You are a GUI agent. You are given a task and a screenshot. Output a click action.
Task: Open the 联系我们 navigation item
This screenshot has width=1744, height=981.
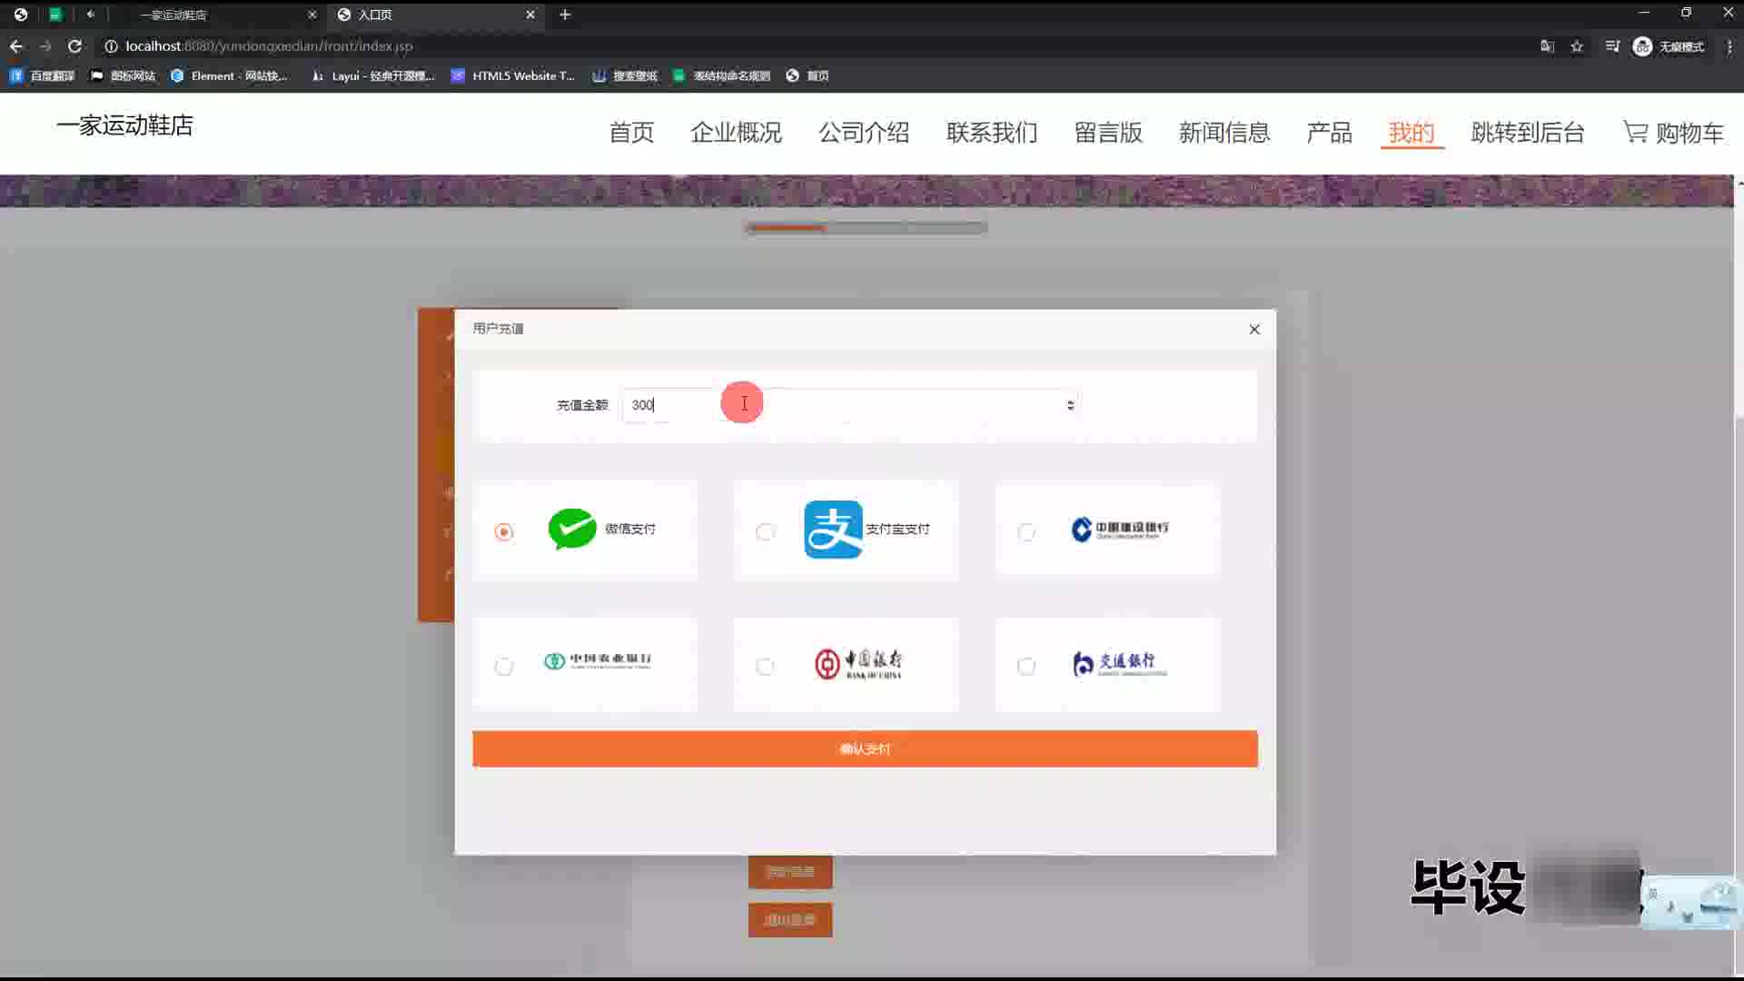point(992,133)
